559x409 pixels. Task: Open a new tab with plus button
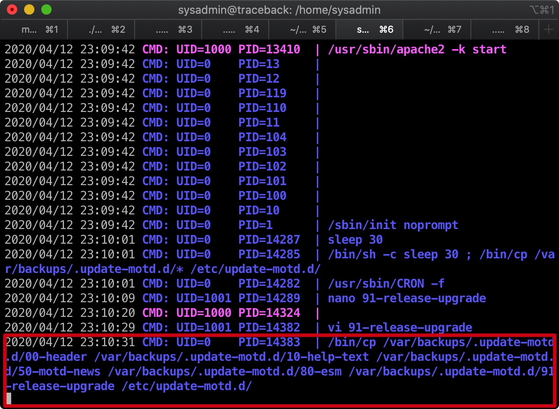click(x=548, y=30)
